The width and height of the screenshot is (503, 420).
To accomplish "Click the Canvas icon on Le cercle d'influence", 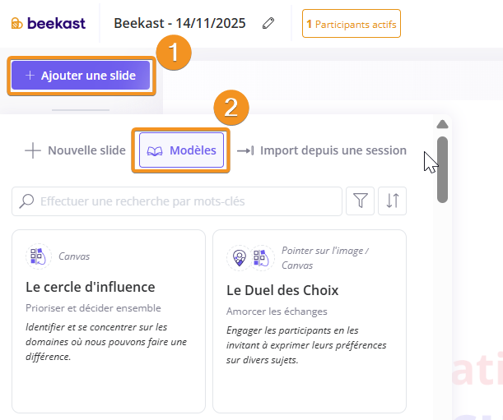I will tap(37, 256).
